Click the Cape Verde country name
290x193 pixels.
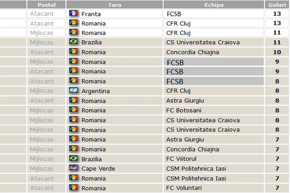tap(98, 168)
